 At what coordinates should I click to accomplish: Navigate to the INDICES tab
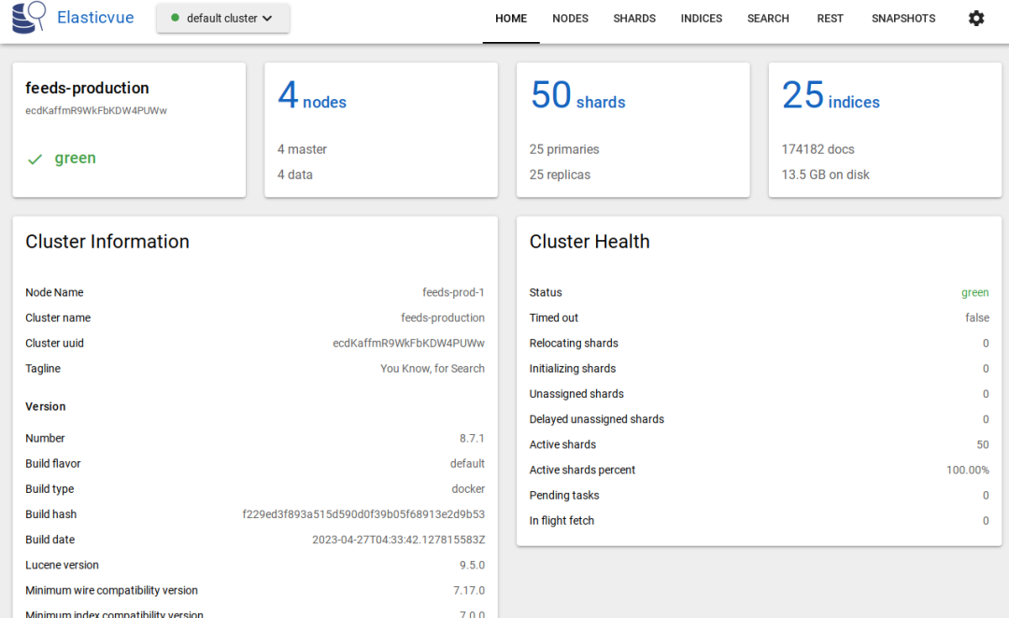click(702, 19)
